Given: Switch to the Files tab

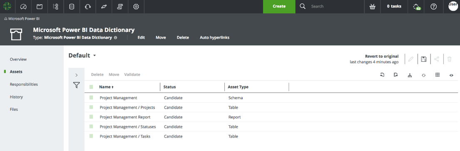Looking at the screenshot, I should [x=14, y=110].
